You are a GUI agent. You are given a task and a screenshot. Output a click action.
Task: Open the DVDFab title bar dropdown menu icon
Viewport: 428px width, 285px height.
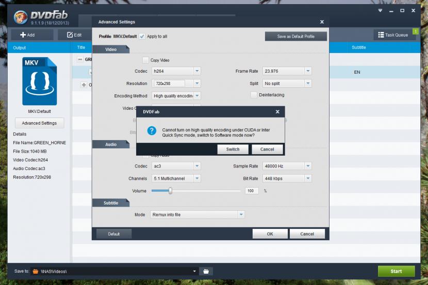pyautogui.click(x=380, y=11)
